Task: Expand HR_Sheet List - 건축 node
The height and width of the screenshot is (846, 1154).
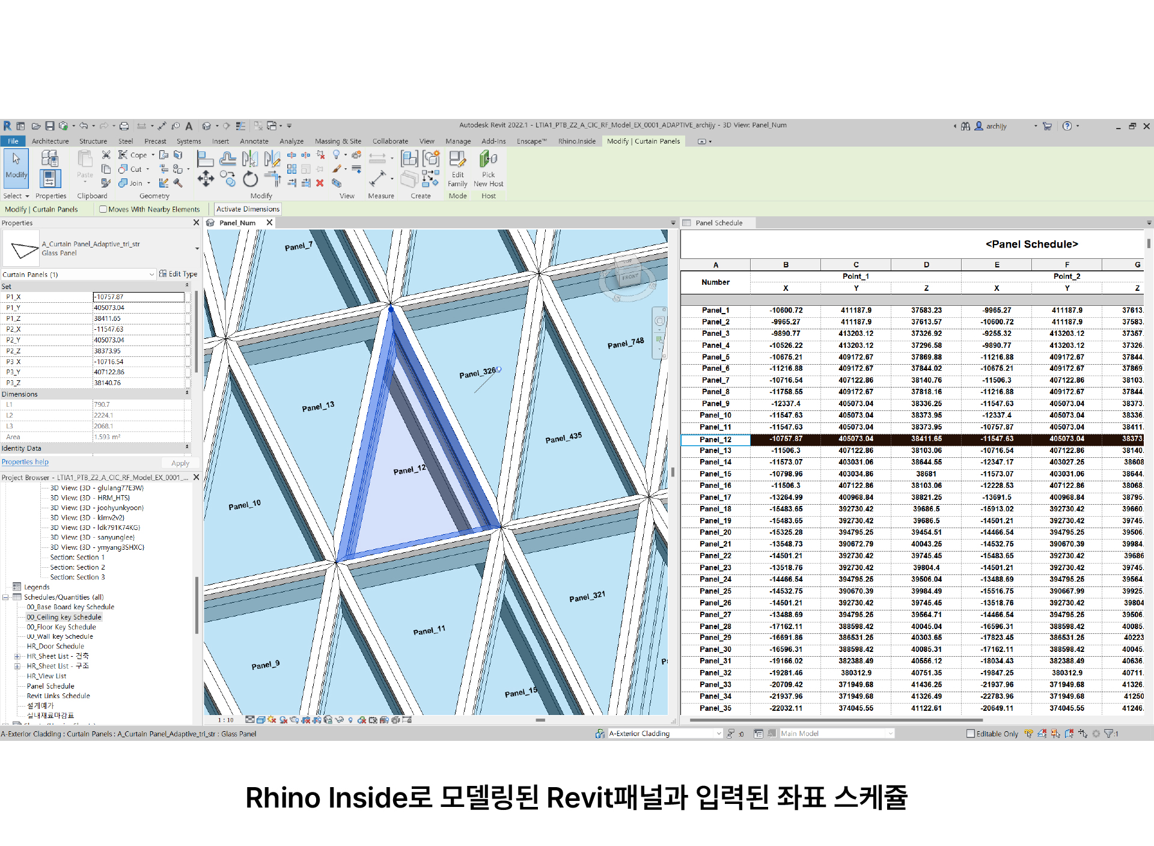Action: 17,656
